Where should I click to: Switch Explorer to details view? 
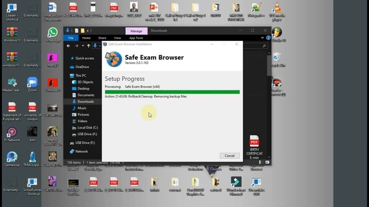260,162
